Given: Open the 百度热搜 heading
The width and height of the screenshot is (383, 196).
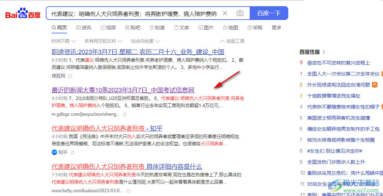Looking at the screenshot, I should click(310, 52).
